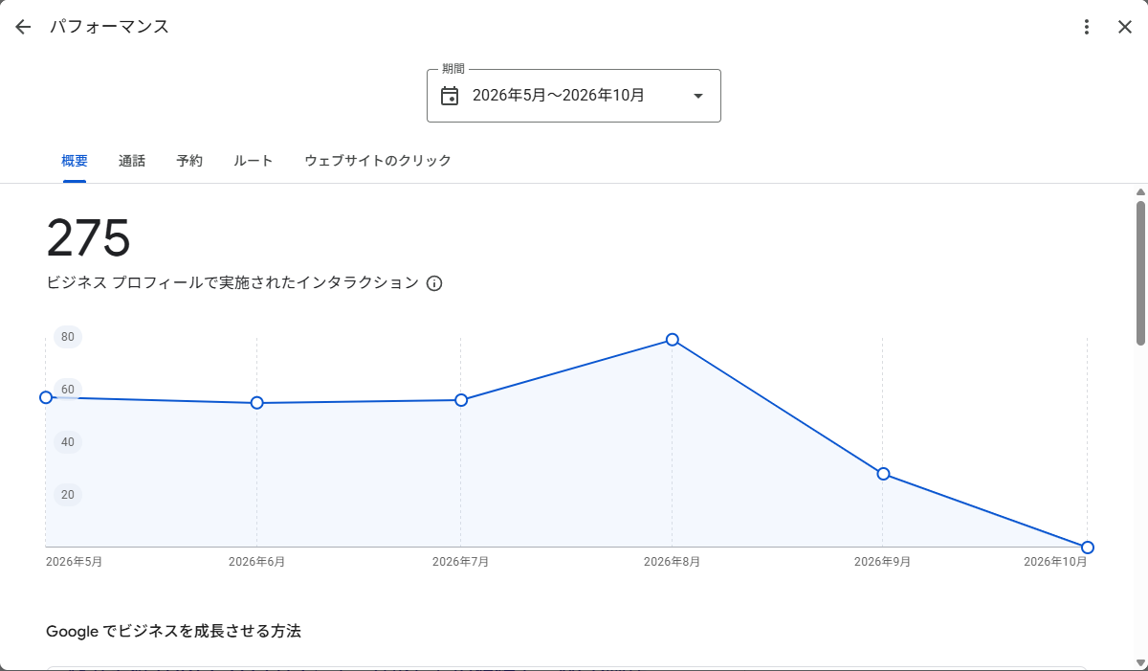
Task: Click the 275 total interactions number
Action: tap(88, 237)
